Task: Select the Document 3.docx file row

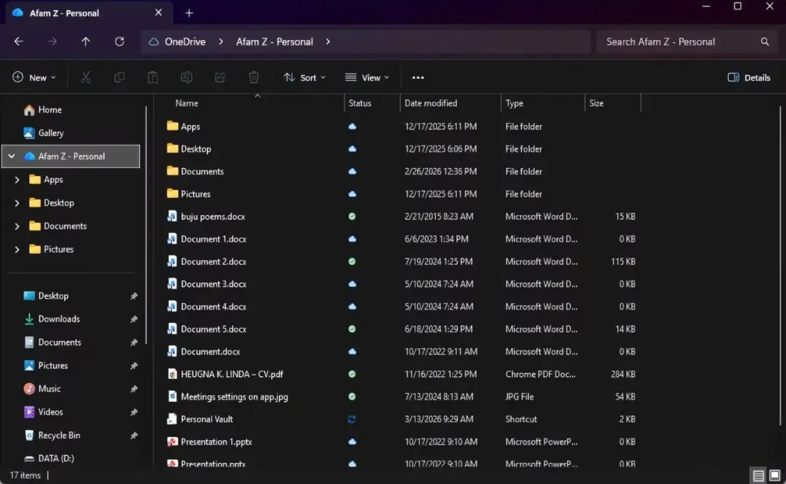Action: [402, 284]
